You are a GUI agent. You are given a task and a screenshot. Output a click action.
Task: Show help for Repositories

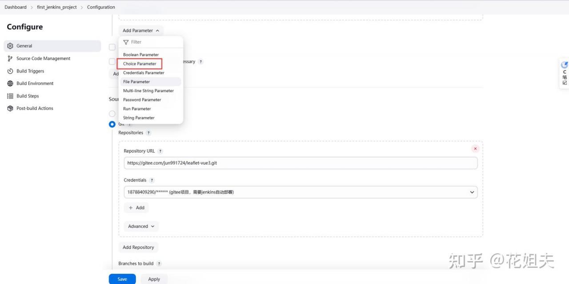tap(148, 133)
